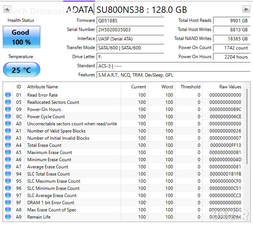Click the Threshold column header
The width and height of the screenshot is (253, 225).
tap(190, 87)
